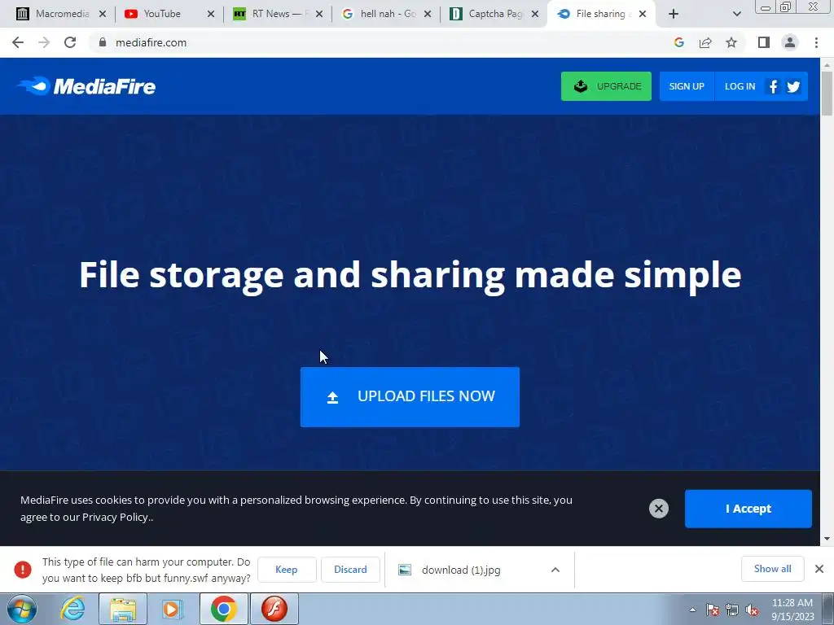The height and width of the screenshot is (625, 834).
Task: Expand options chevron for download (1).jpg
Action: [x=555, y=570]
